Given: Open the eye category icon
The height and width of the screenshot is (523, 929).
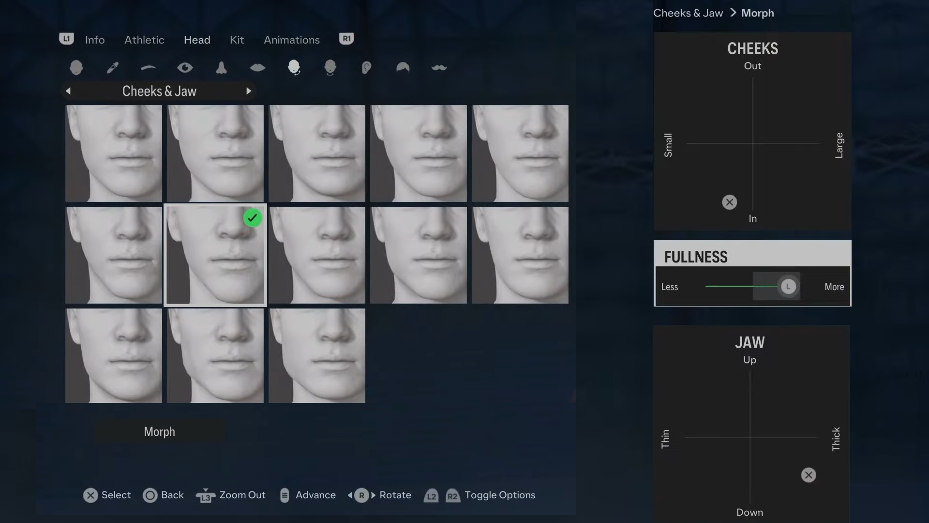Looking at the screenshot, I should (185, 67).
